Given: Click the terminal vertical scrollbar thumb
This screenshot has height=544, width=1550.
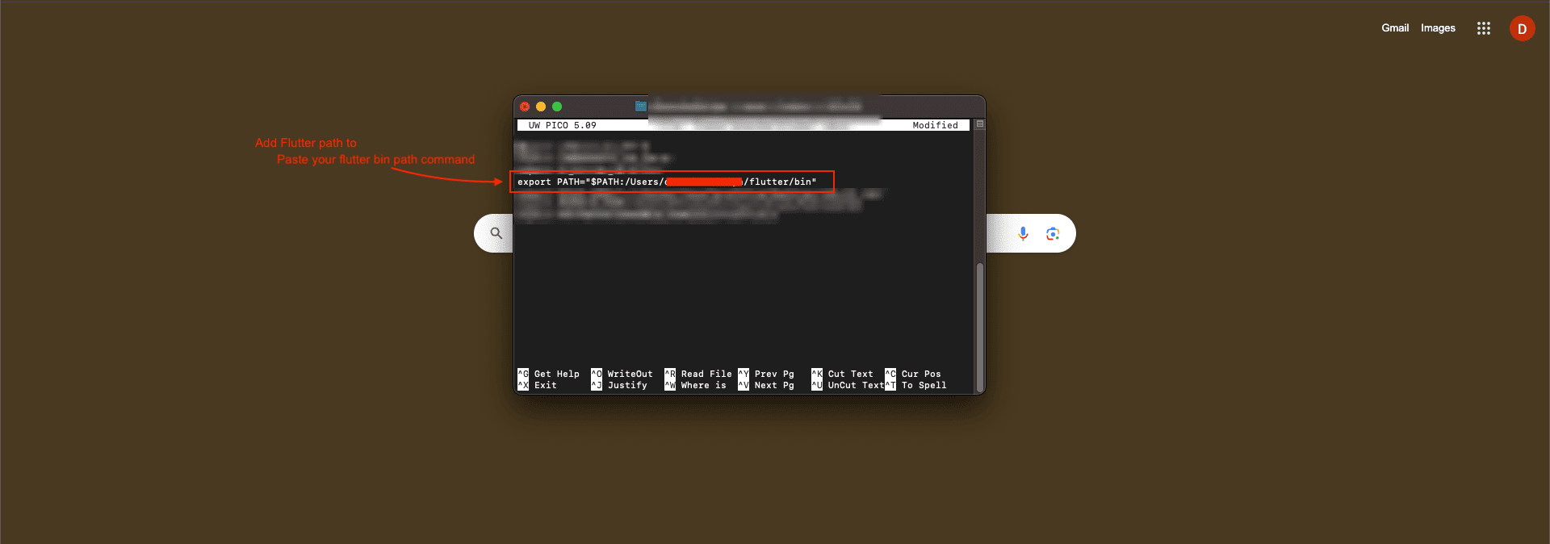Looking at the screenshot, I should [x=979, y=326].
